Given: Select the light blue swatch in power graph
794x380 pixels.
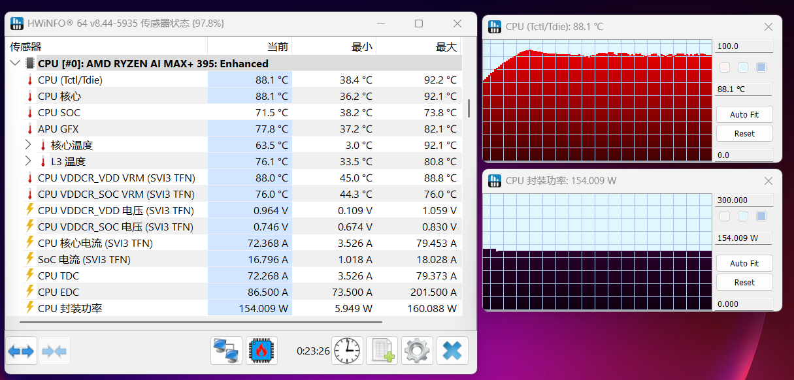Looking at the screenshot, I should (x=743, y=216).
